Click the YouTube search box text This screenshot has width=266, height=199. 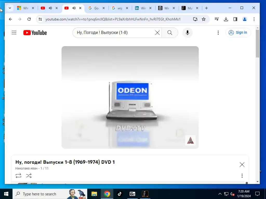click(102, 32)
